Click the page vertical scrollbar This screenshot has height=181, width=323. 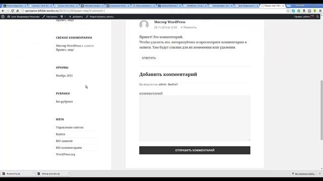pos(321,110)
